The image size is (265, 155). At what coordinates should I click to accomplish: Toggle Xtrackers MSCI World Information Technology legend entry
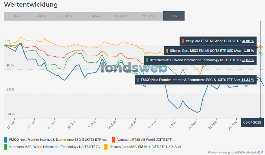[x=52, y=147]
